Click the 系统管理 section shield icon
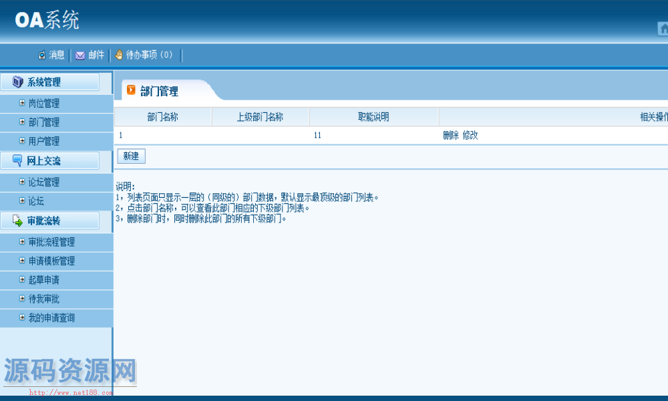Viewport: 668px width, 401px height. 17,82
